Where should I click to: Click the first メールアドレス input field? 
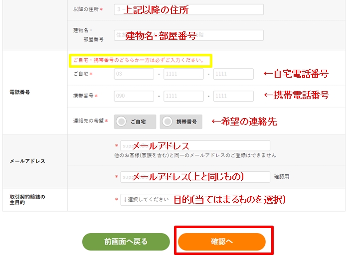(x=195, y=146)
